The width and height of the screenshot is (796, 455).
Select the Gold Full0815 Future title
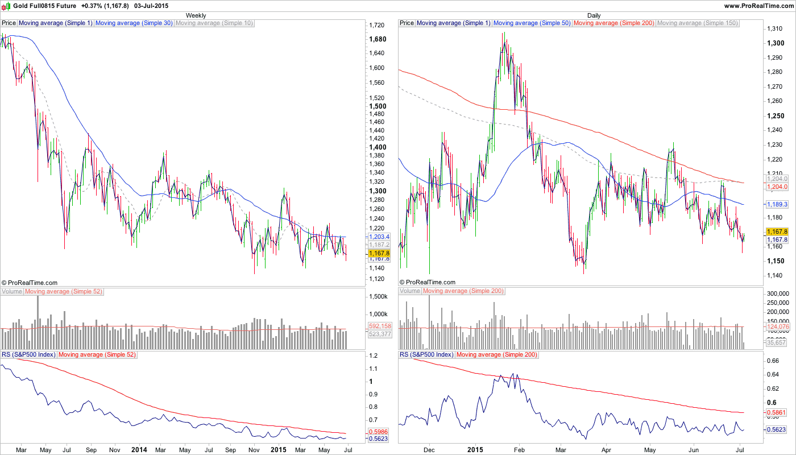click(x=44, y=5)
